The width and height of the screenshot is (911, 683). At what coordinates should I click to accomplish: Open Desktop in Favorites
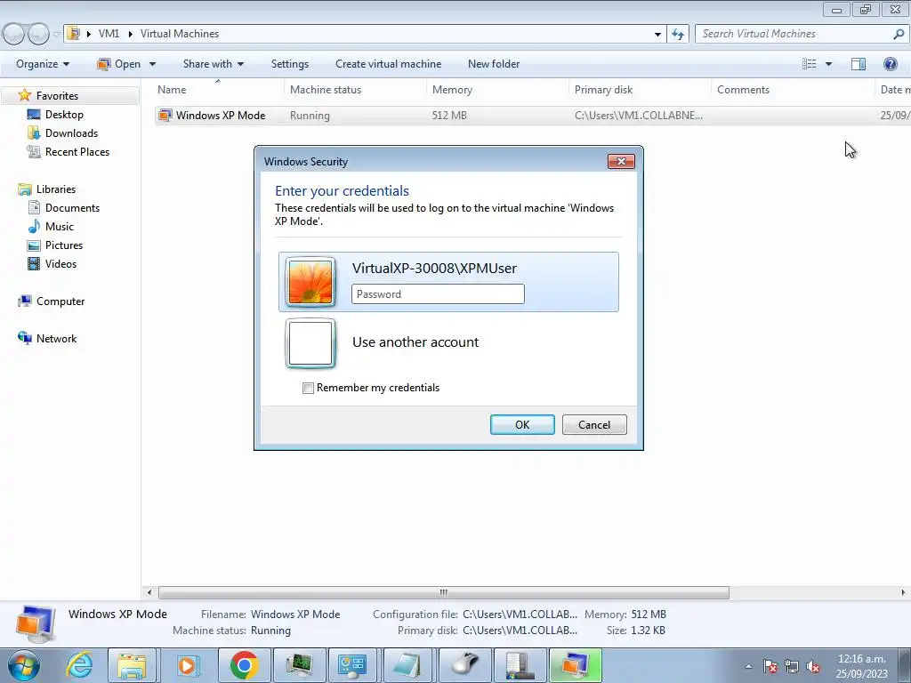click(x=64, y=115)
